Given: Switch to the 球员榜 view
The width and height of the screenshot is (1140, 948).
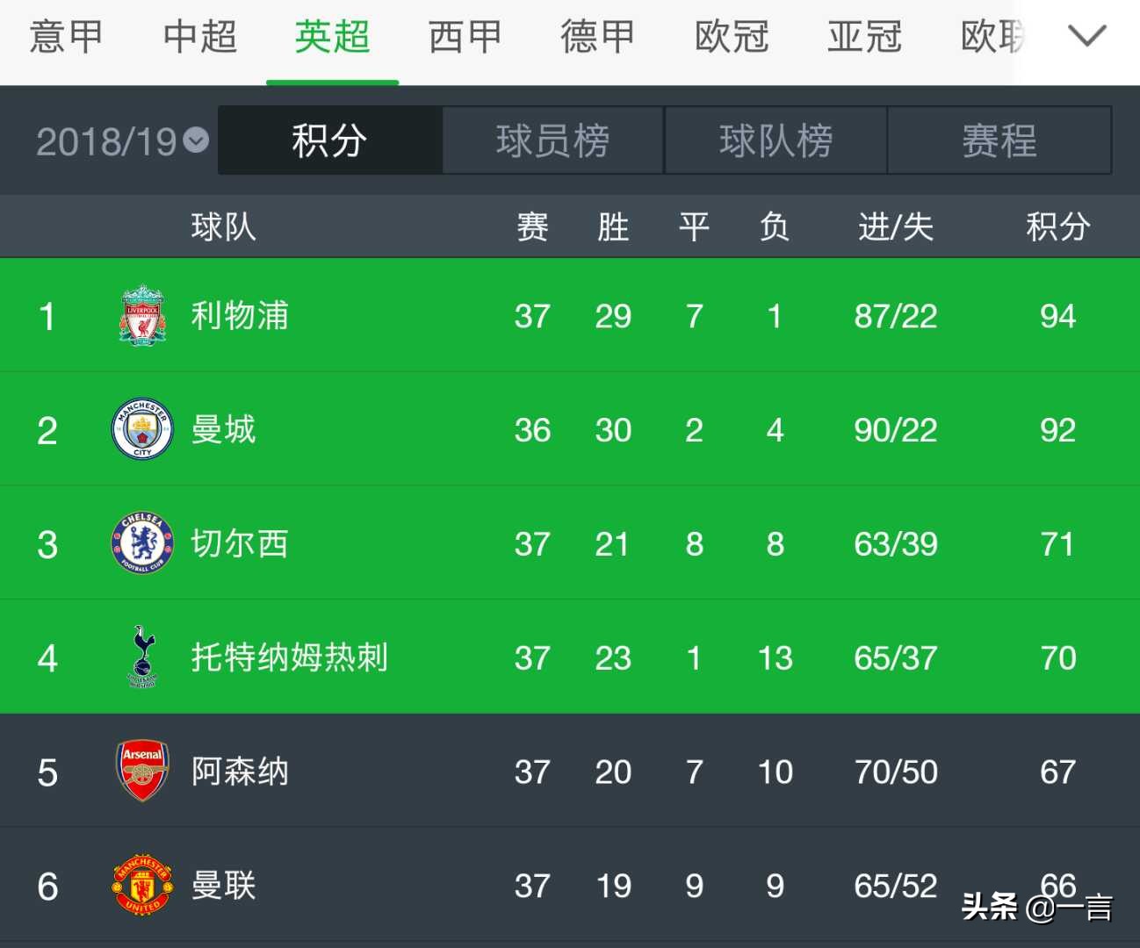Looking at the screenshot, I should (552, 140).
